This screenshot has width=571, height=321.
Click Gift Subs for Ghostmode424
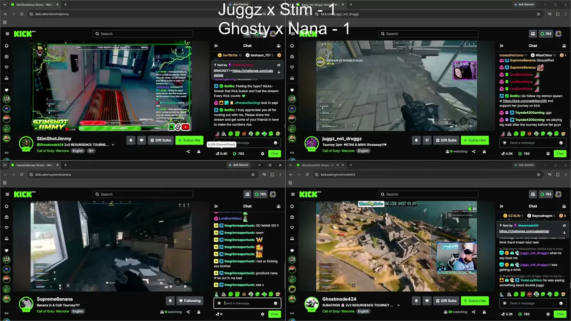pyautogui.click(x=446, y=300)
